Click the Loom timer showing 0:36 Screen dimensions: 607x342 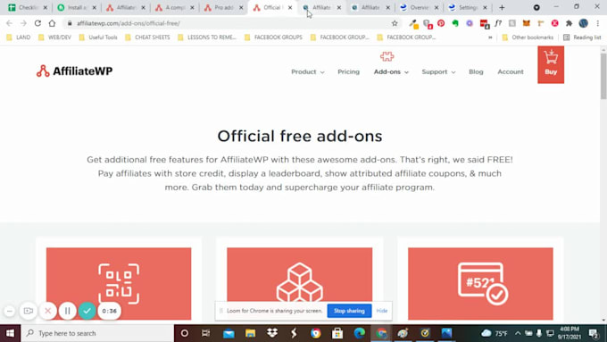point(110,311)
